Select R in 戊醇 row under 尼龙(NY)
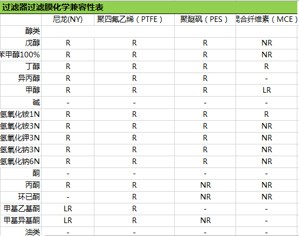 (68, 43)
